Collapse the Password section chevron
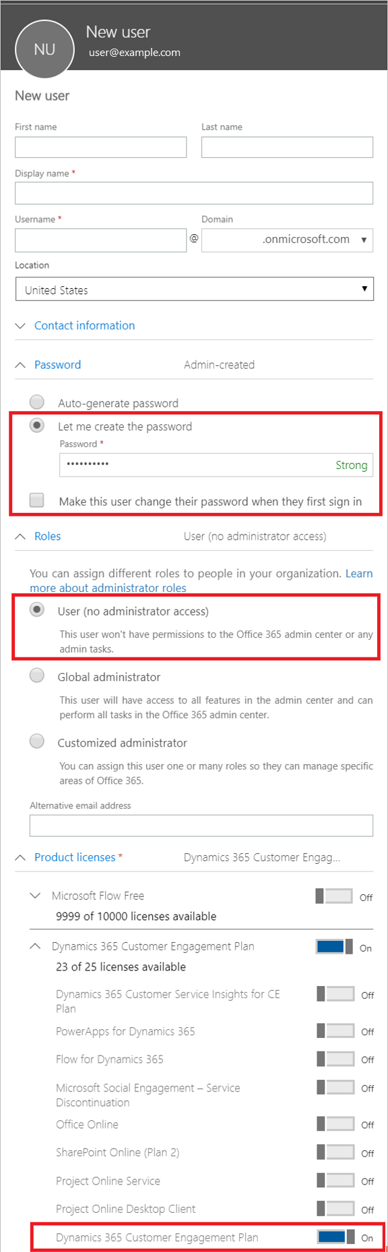 20,365
